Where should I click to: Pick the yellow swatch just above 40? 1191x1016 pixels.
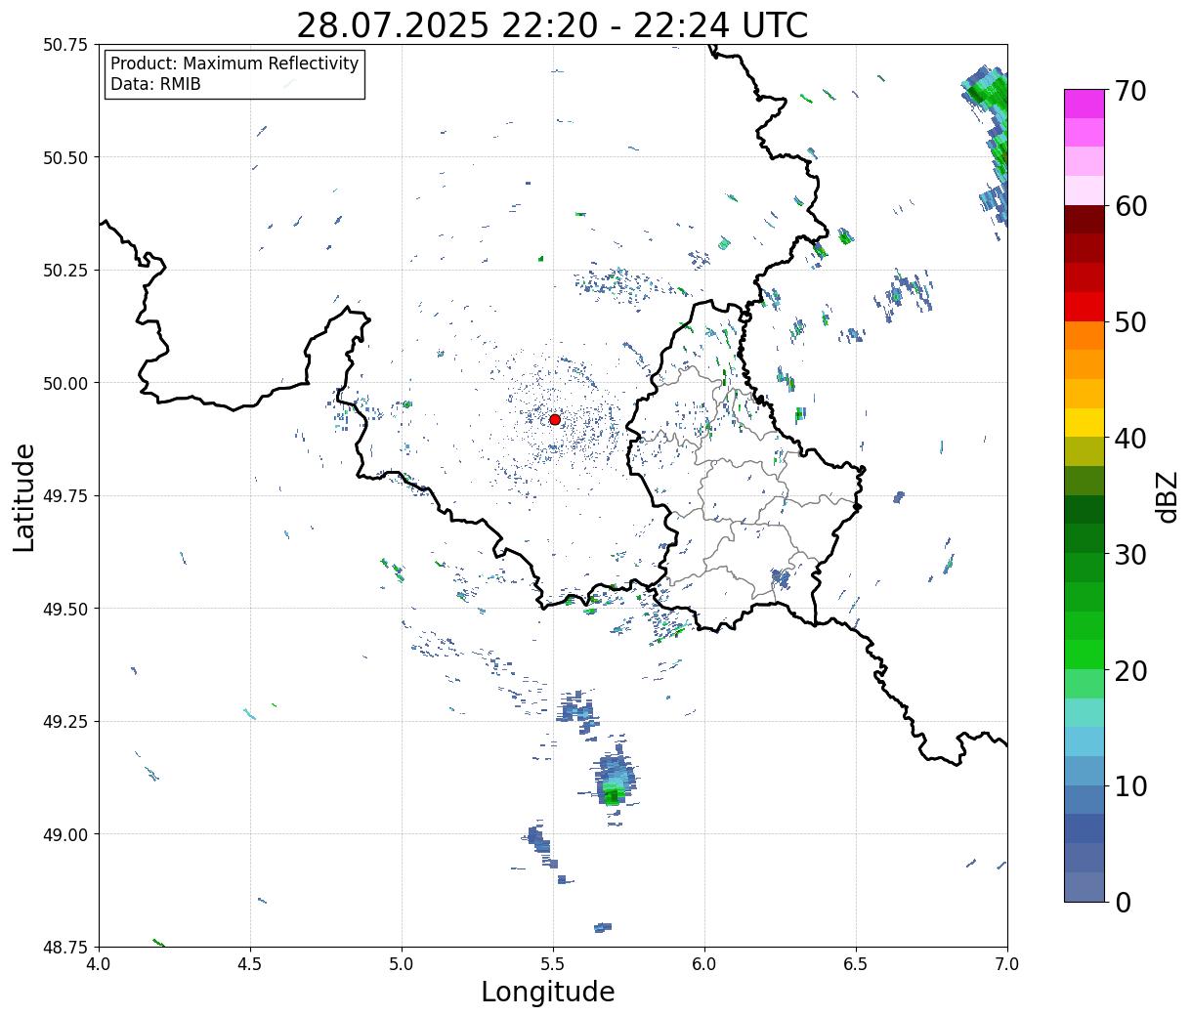point(1085,422)
